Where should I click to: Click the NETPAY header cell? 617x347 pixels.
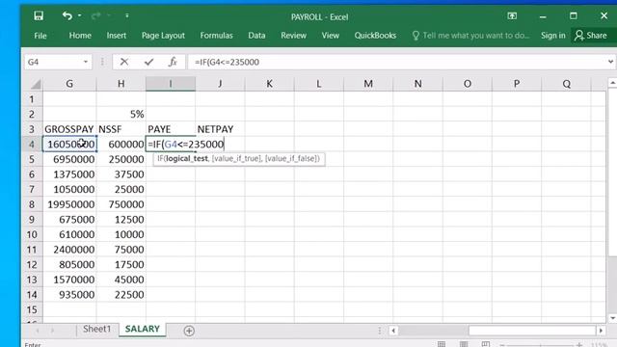point(220,129)
